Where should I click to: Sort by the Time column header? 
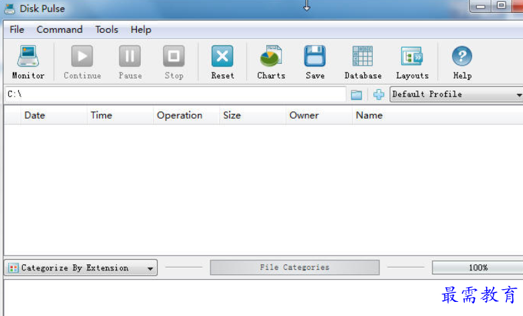pyautogui.click(x=120, y=115)
